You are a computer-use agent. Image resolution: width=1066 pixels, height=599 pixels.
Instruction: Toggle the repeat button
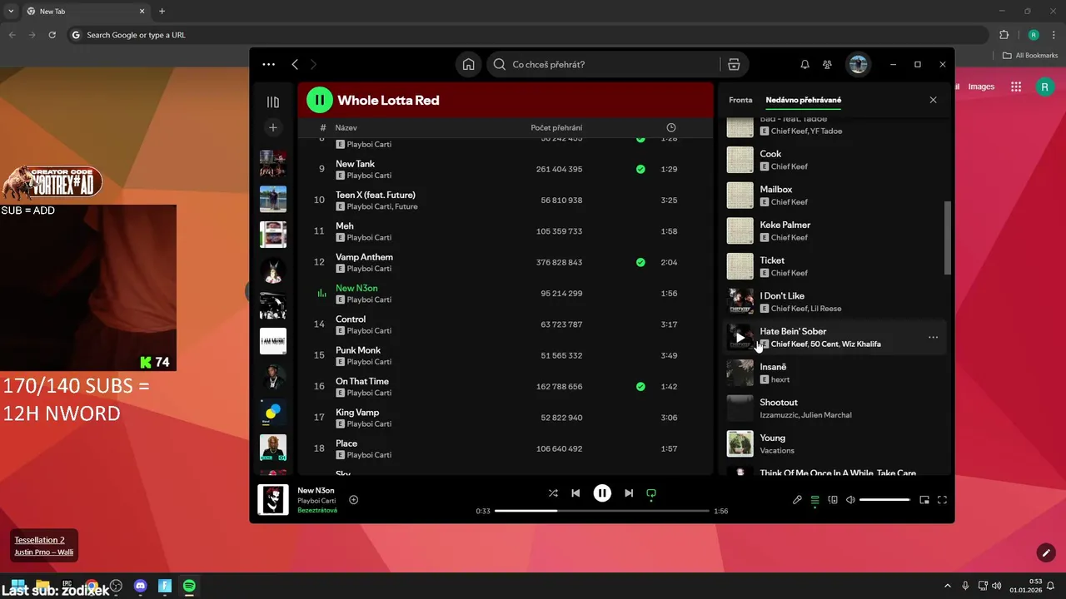click(651, 493)
